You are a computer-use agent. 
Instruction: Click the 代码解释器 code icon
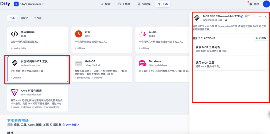pyautogui.click(x=14, y=34)
